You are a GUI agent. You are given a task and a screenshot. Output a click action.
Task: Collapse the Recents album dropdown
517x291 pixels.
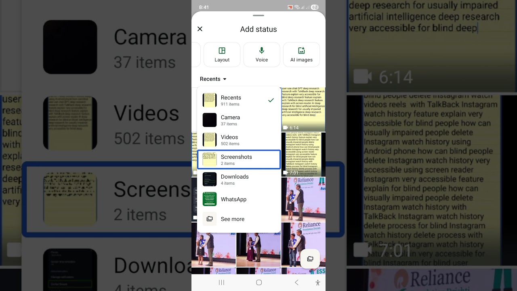coord(213,79)
